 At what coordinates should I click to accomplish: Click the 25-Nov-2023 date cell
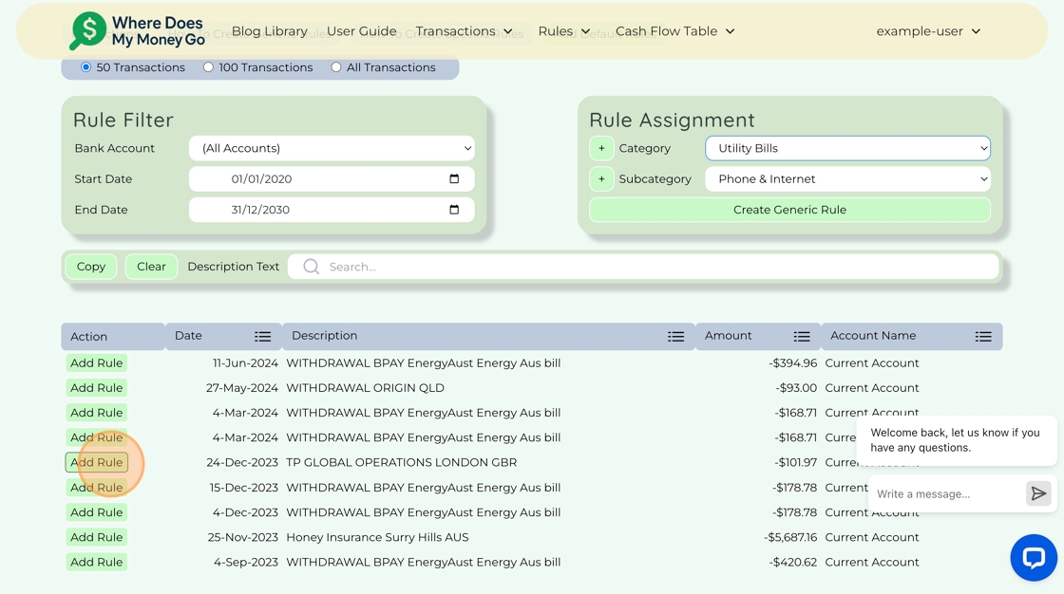tap(242, 537)
